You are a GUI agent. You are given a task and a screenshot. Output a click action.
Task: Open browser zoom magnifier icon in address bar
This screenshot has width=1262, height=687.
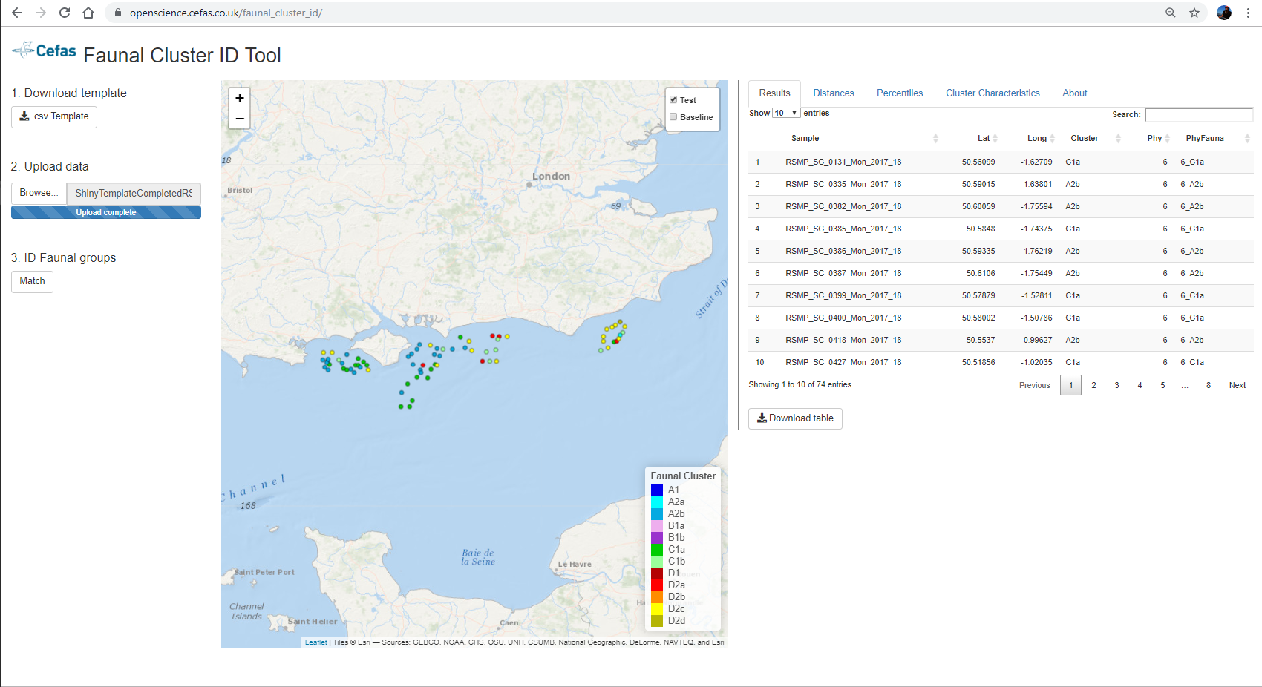(1171, 13)
